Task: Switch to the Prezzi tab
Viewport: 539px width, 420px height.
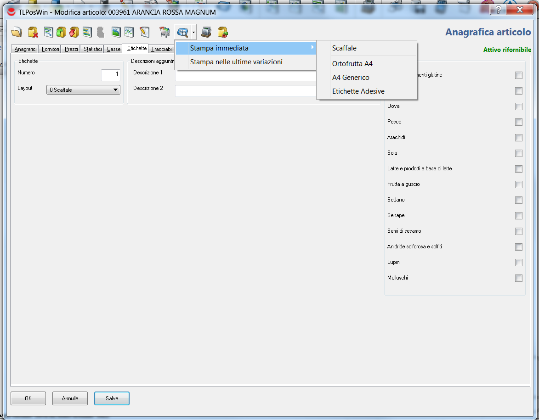Action: tap(71, 49)
